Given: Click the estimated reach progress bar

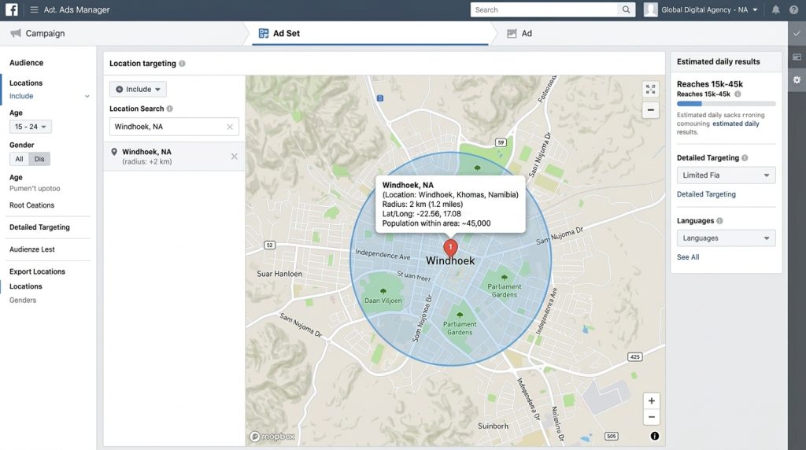Looking at the screenshot, I should (726, 104).
